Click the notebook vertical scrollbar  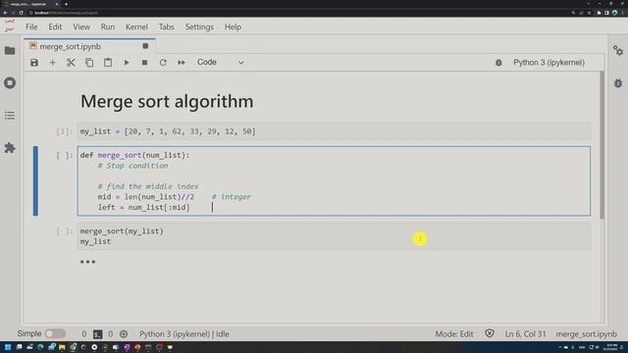pyautogui.click(x=602, y=145)
